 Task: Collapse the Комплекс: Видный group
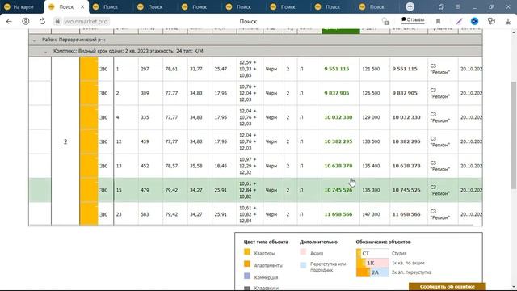[x=45, y=52]
